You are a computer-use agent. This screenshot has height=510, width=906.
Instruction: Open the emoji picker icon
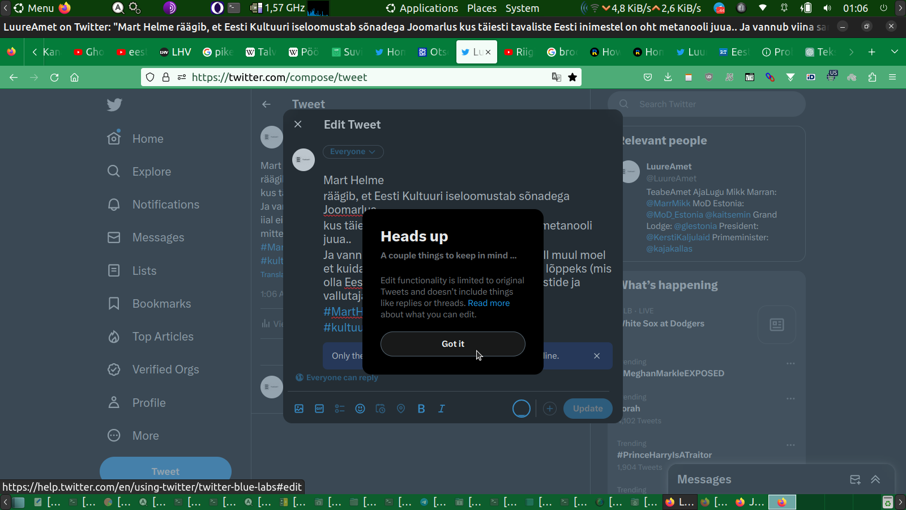[360, 409]
